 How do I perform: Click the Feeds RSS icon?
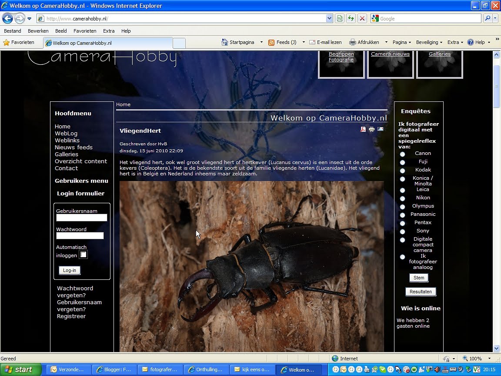[271, 42]
